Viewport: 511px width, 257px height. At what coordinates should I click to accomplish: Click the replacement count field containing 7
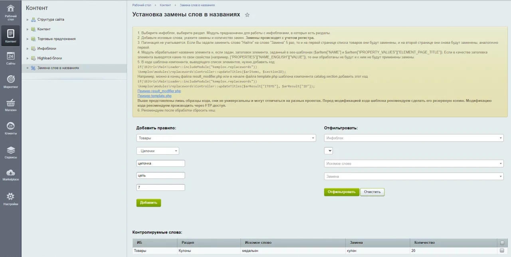tap(160, 188)
